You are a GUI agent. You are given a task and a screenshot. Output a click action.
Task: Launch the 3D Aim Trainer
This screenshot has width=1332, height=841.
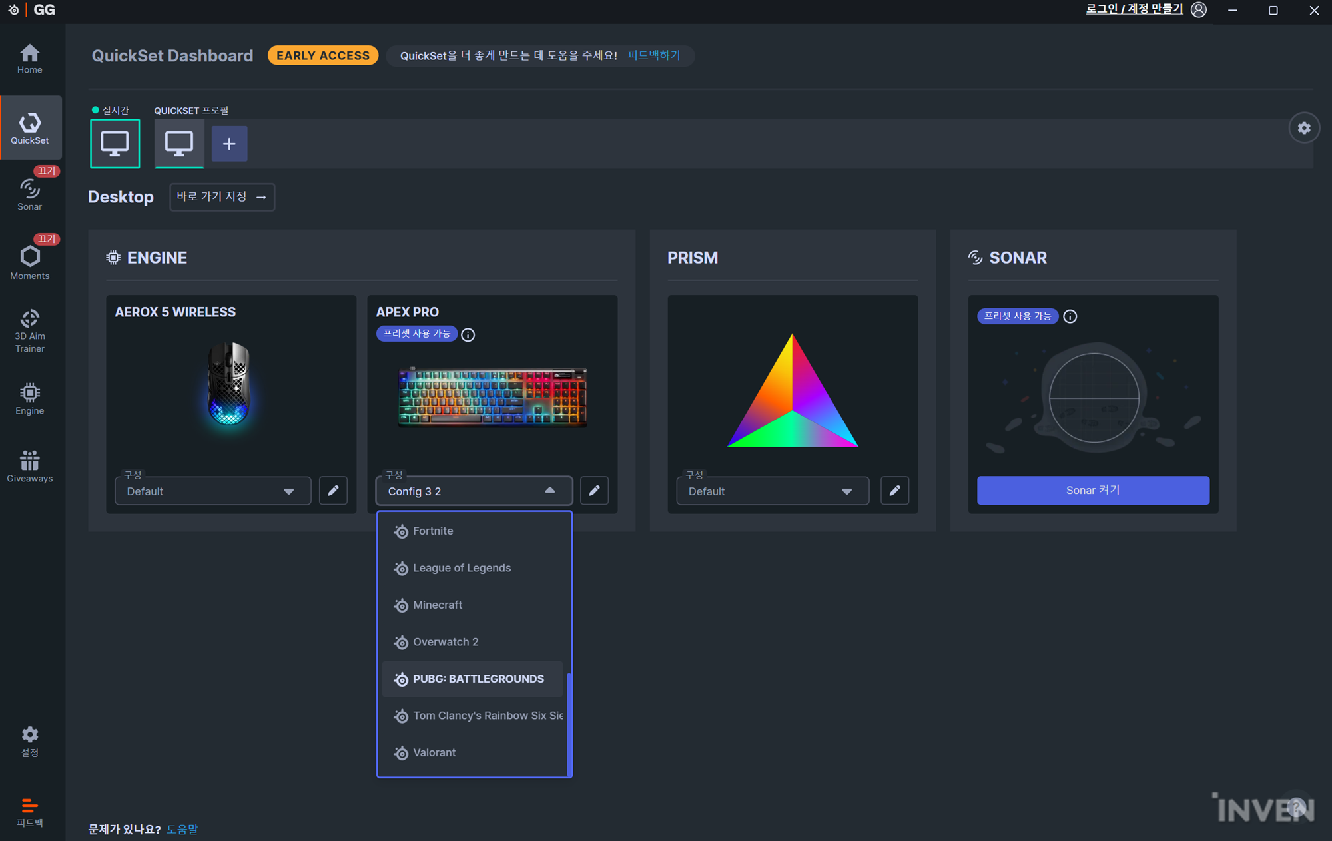(x=29, y=331)
